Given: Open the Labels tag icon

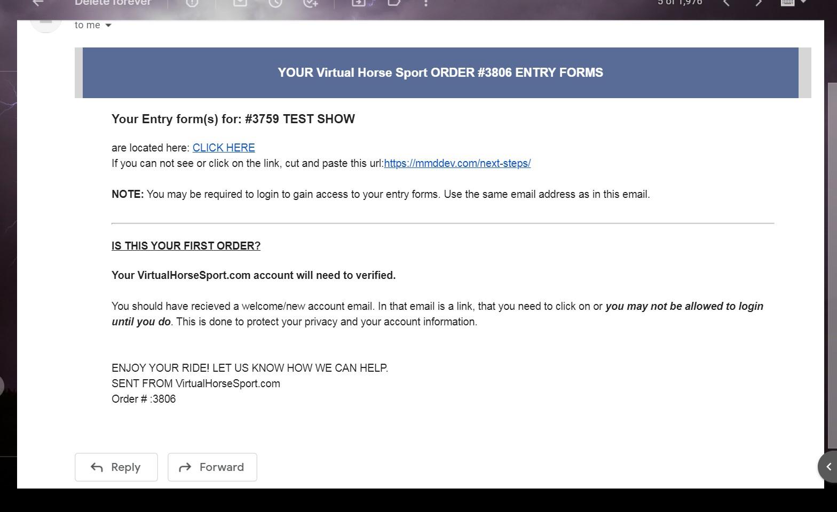Looking at the screenshot, I should [394, 3].
